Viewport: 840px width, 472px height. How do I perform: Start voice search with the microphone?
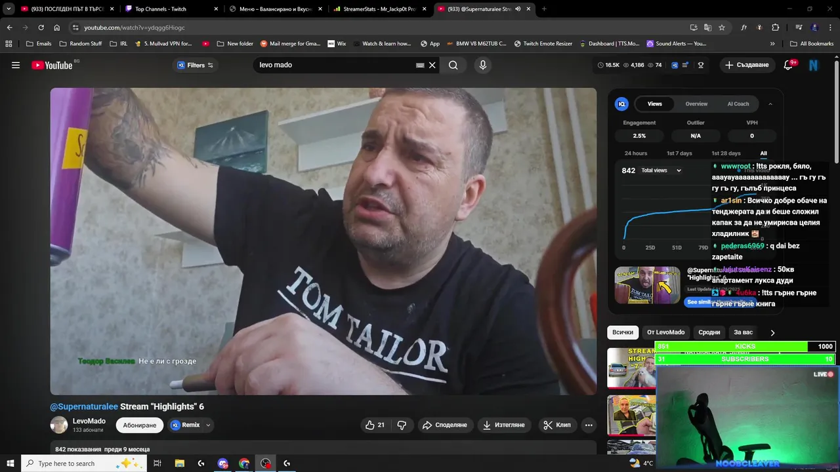(x=482, y=65)
